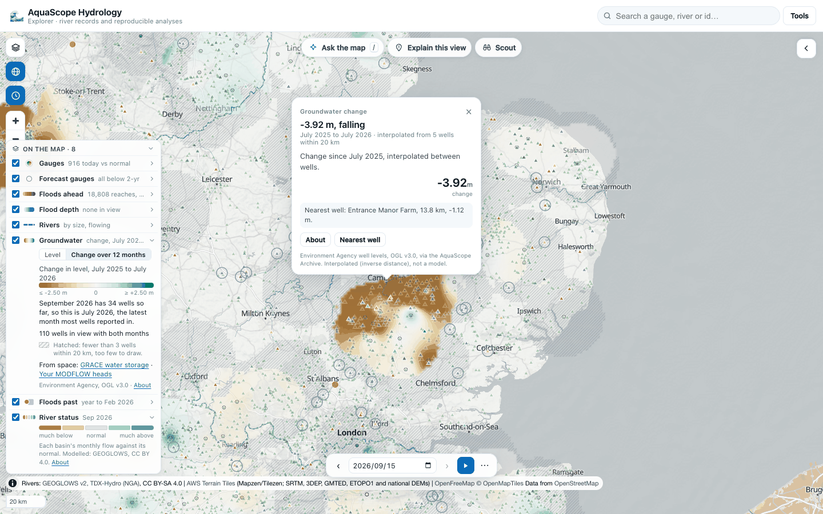Open the map layers stack icon

pos(15,47)
